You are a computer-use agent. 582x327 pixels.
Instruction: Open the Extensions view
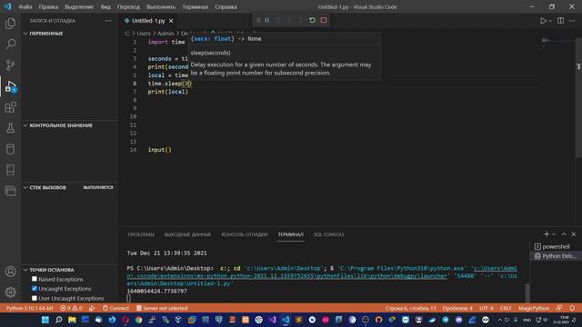[x=10, y=107]
